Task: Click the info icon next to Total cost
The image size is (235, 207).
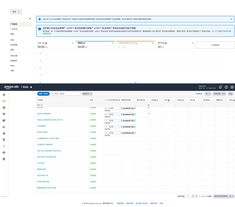Action: click(46, 43)
